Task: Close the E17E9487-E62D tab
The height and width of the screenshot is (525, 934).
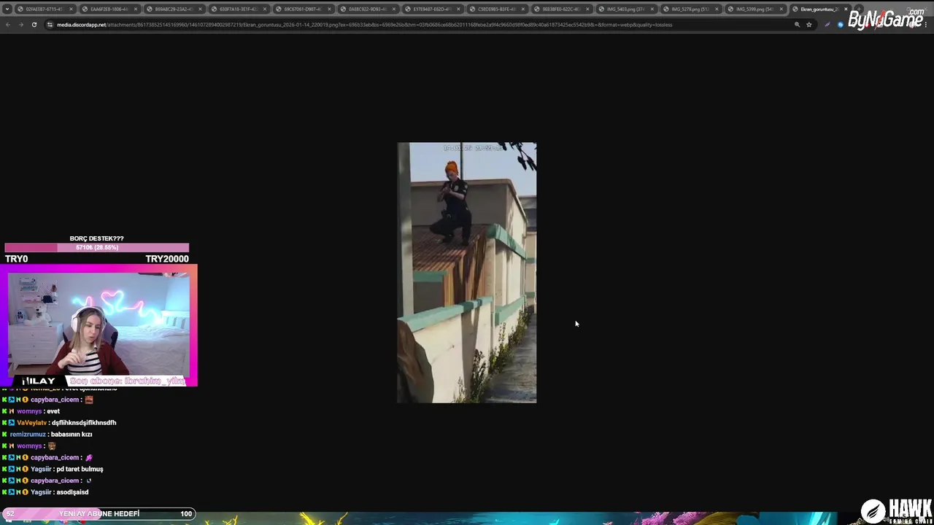Action: [458, 9]
